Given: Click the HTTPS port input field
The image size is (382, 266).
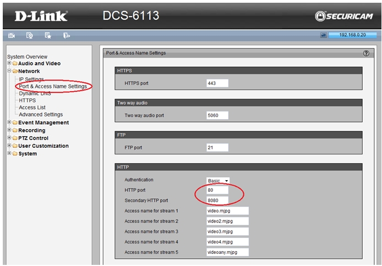Looking at the screenshot, I should [x=217, y=84].
